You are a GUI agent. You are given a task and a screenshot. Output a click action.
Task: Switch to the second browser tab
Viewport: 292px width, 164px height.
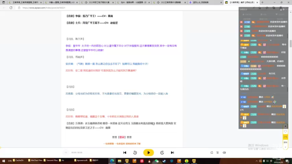(x=61, y=3)
